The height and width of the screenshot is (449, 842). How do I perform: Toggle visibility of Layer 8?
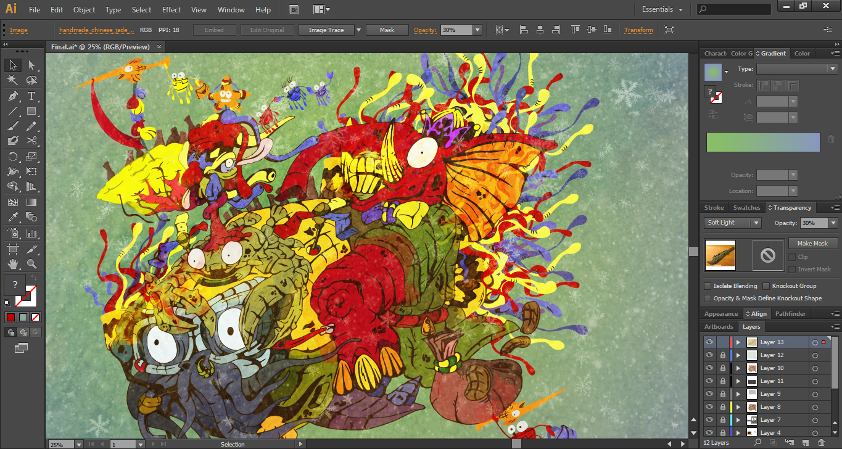point(709,407)
